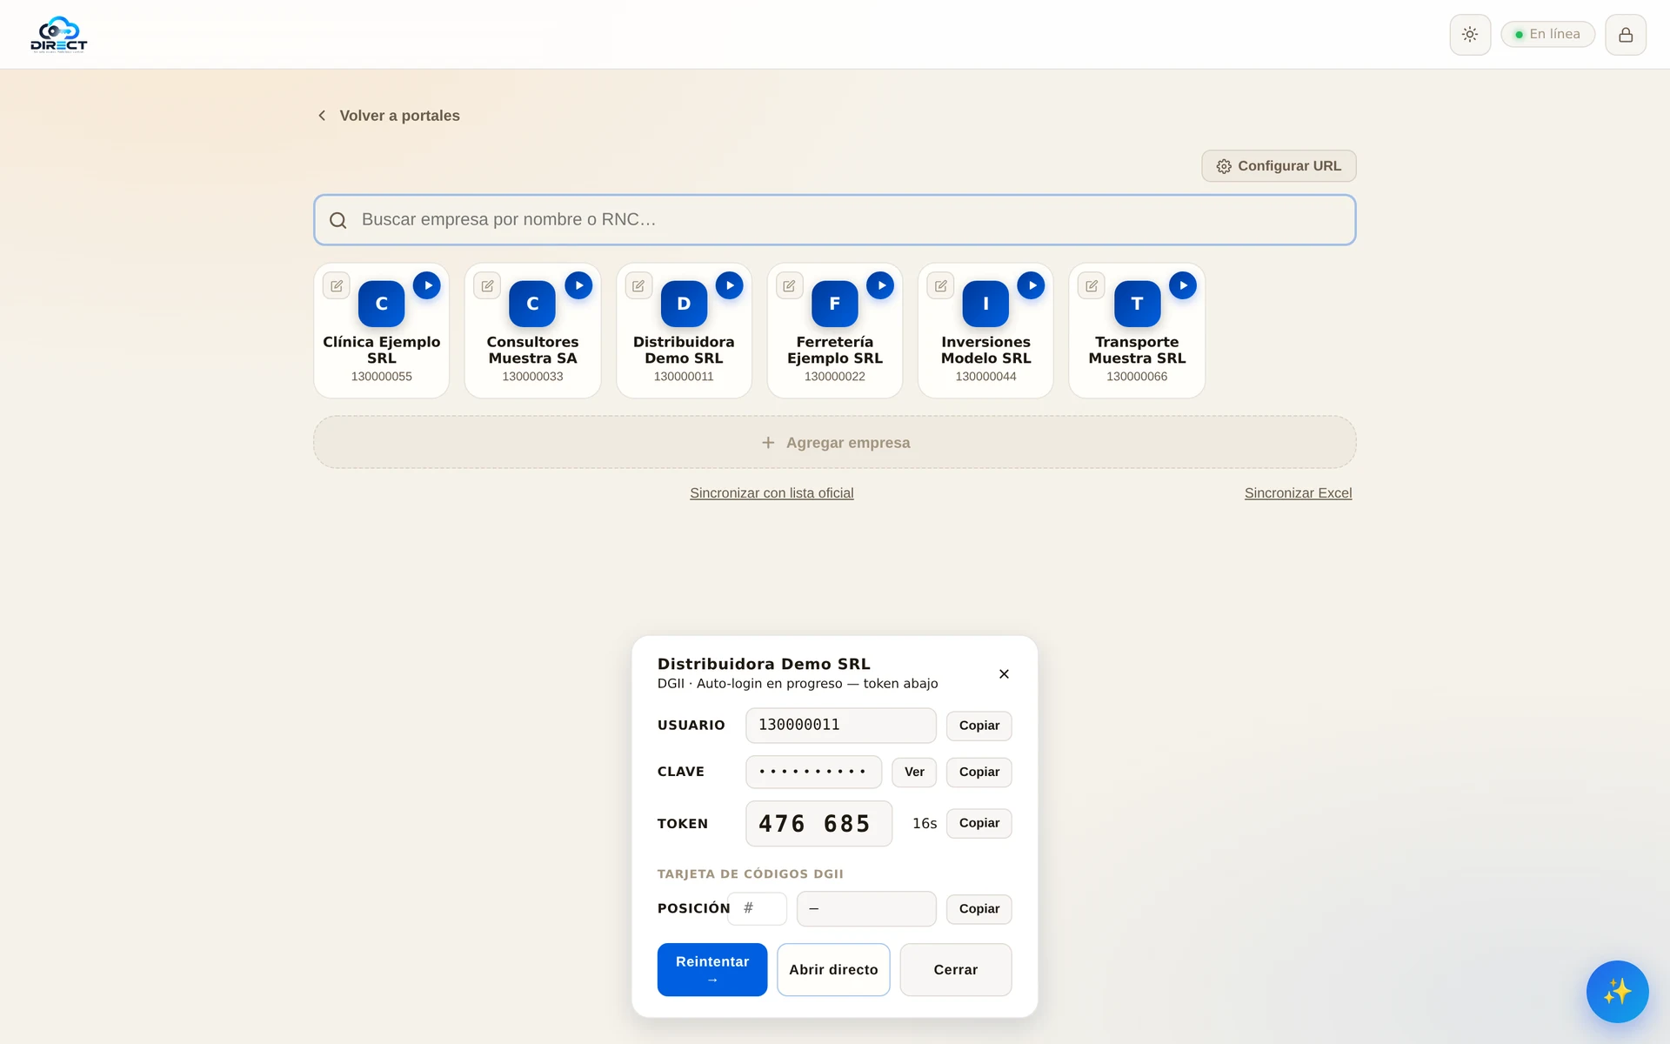This screenshot has width=1670, height=1044.
Task: Launch auto-login for Inversiones Modelo SRL
Action: click(x=1031, y=285)
